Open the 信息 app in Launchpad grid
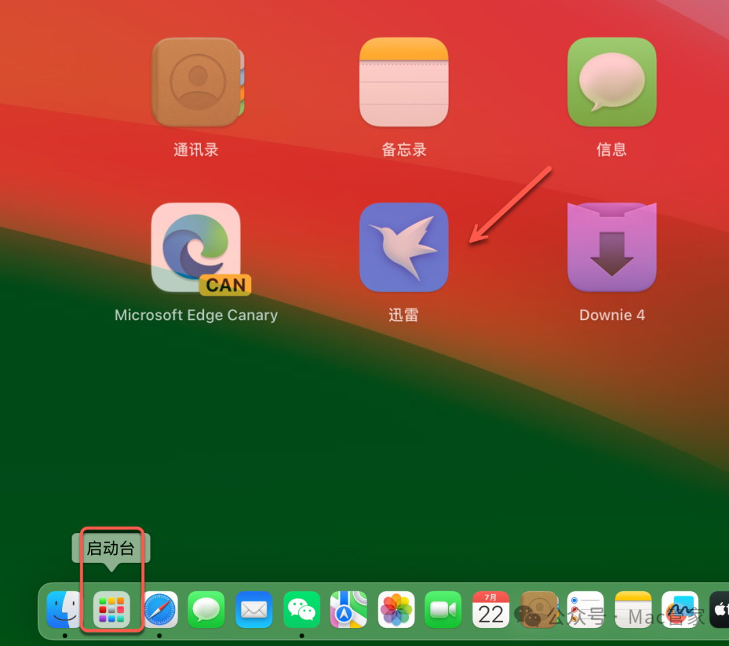 (612, 82)
